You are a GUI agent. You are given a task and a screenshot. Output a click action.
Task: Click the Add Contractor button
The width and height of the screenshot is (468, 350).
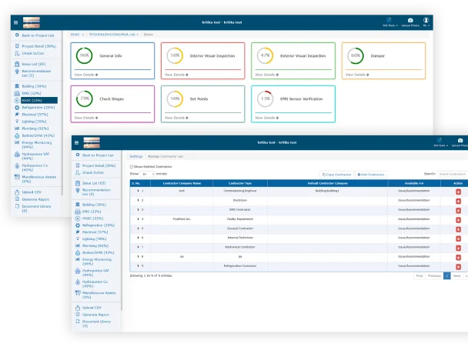tap(371, 175)
